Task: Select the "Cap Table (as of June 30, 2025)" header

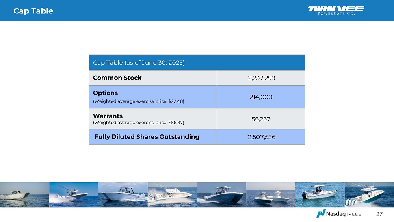Action: tap(139, 63)
